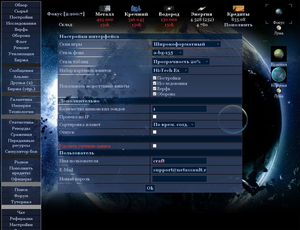The image size is (300, 230).
Task: Select the Луна moon under Фокус
Action: coord(279,28)
